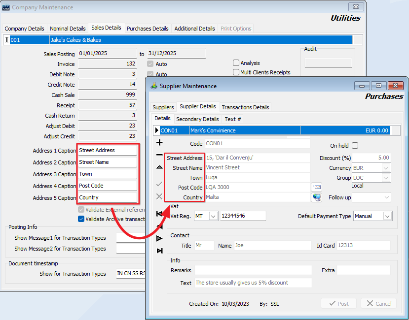Image resolution: width=409 pixels, height=320 pixels.
Task: Expand the Vat Reg. country dropdown
Action: pos(213,216)
